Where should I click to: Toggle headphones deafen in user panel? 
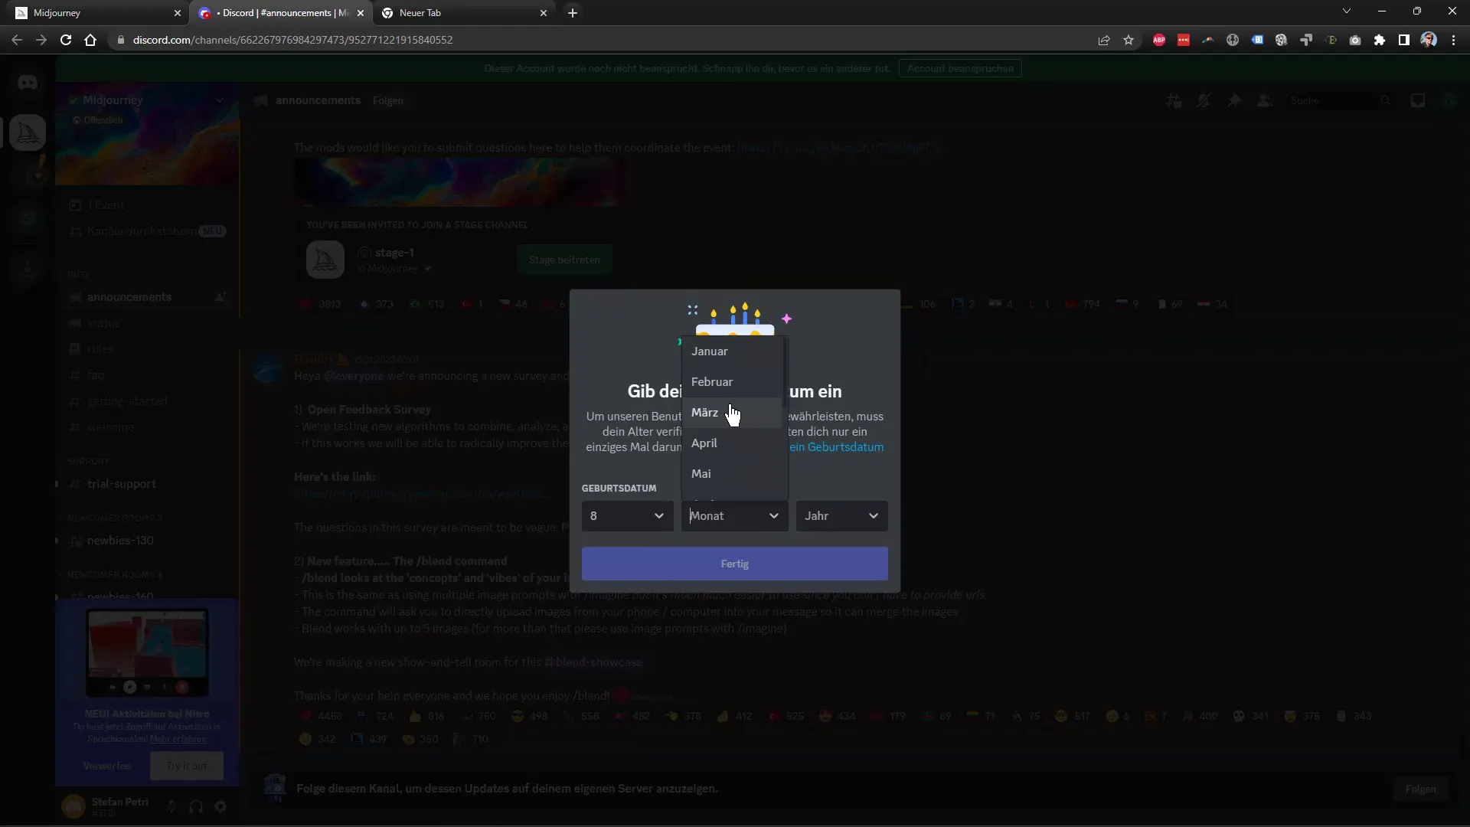click(x=196, y=806)
